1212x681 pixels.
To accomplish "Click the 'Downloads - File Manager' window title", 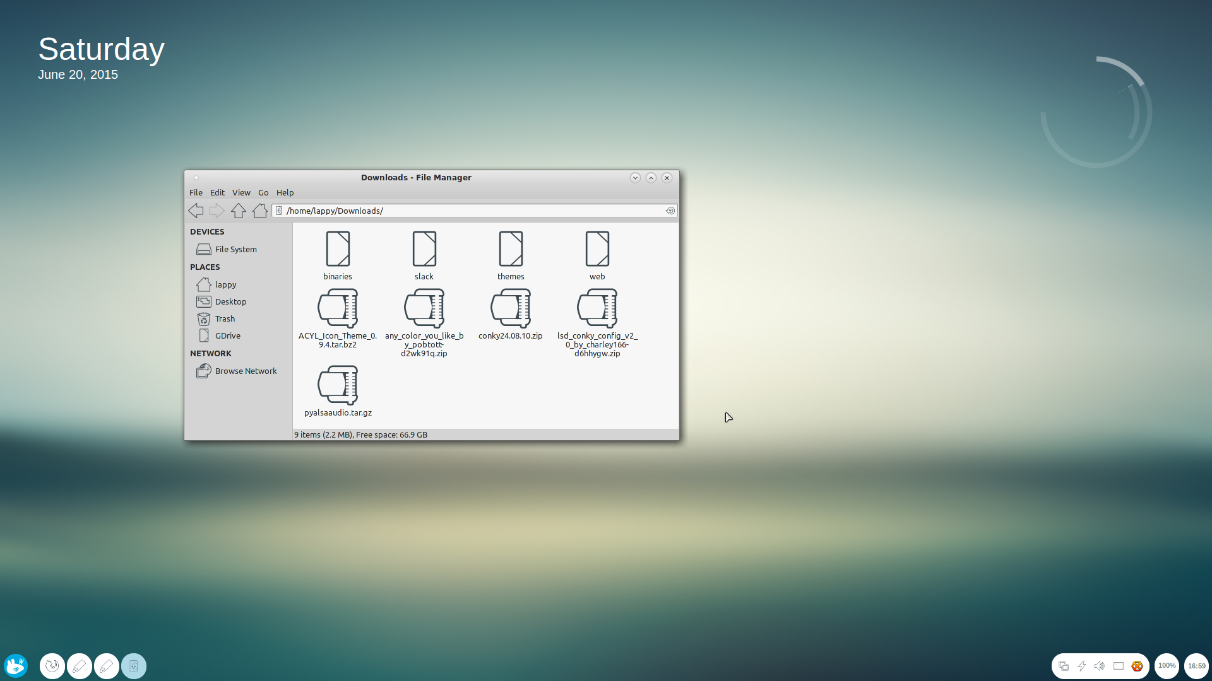I will [416, 177].
